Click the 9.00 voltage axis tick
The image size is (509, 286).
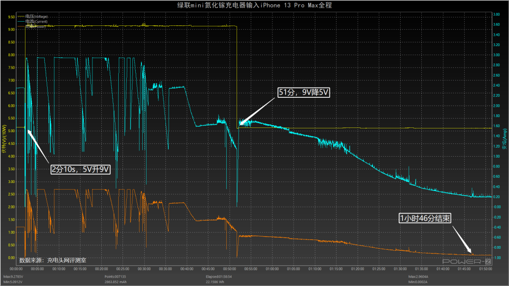11,30
